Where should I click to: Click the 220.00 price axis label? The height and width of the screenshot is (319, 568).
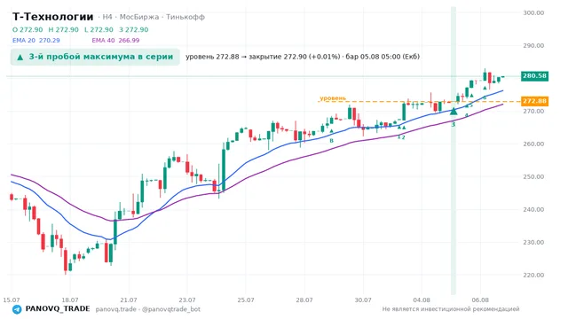coord(533,276)
